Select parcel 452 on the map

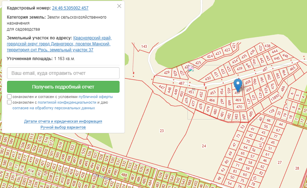(201, 95)
